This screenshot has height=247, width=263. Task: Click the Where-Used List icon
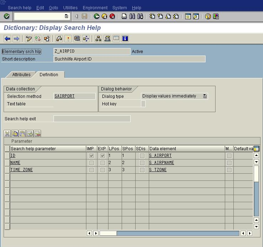pos(77,39)
